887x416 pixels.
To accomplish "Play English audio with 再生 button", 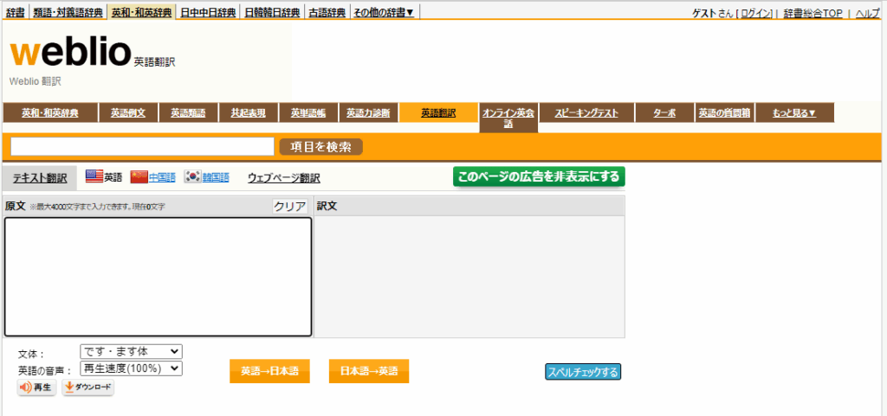I will click(36, 388).
